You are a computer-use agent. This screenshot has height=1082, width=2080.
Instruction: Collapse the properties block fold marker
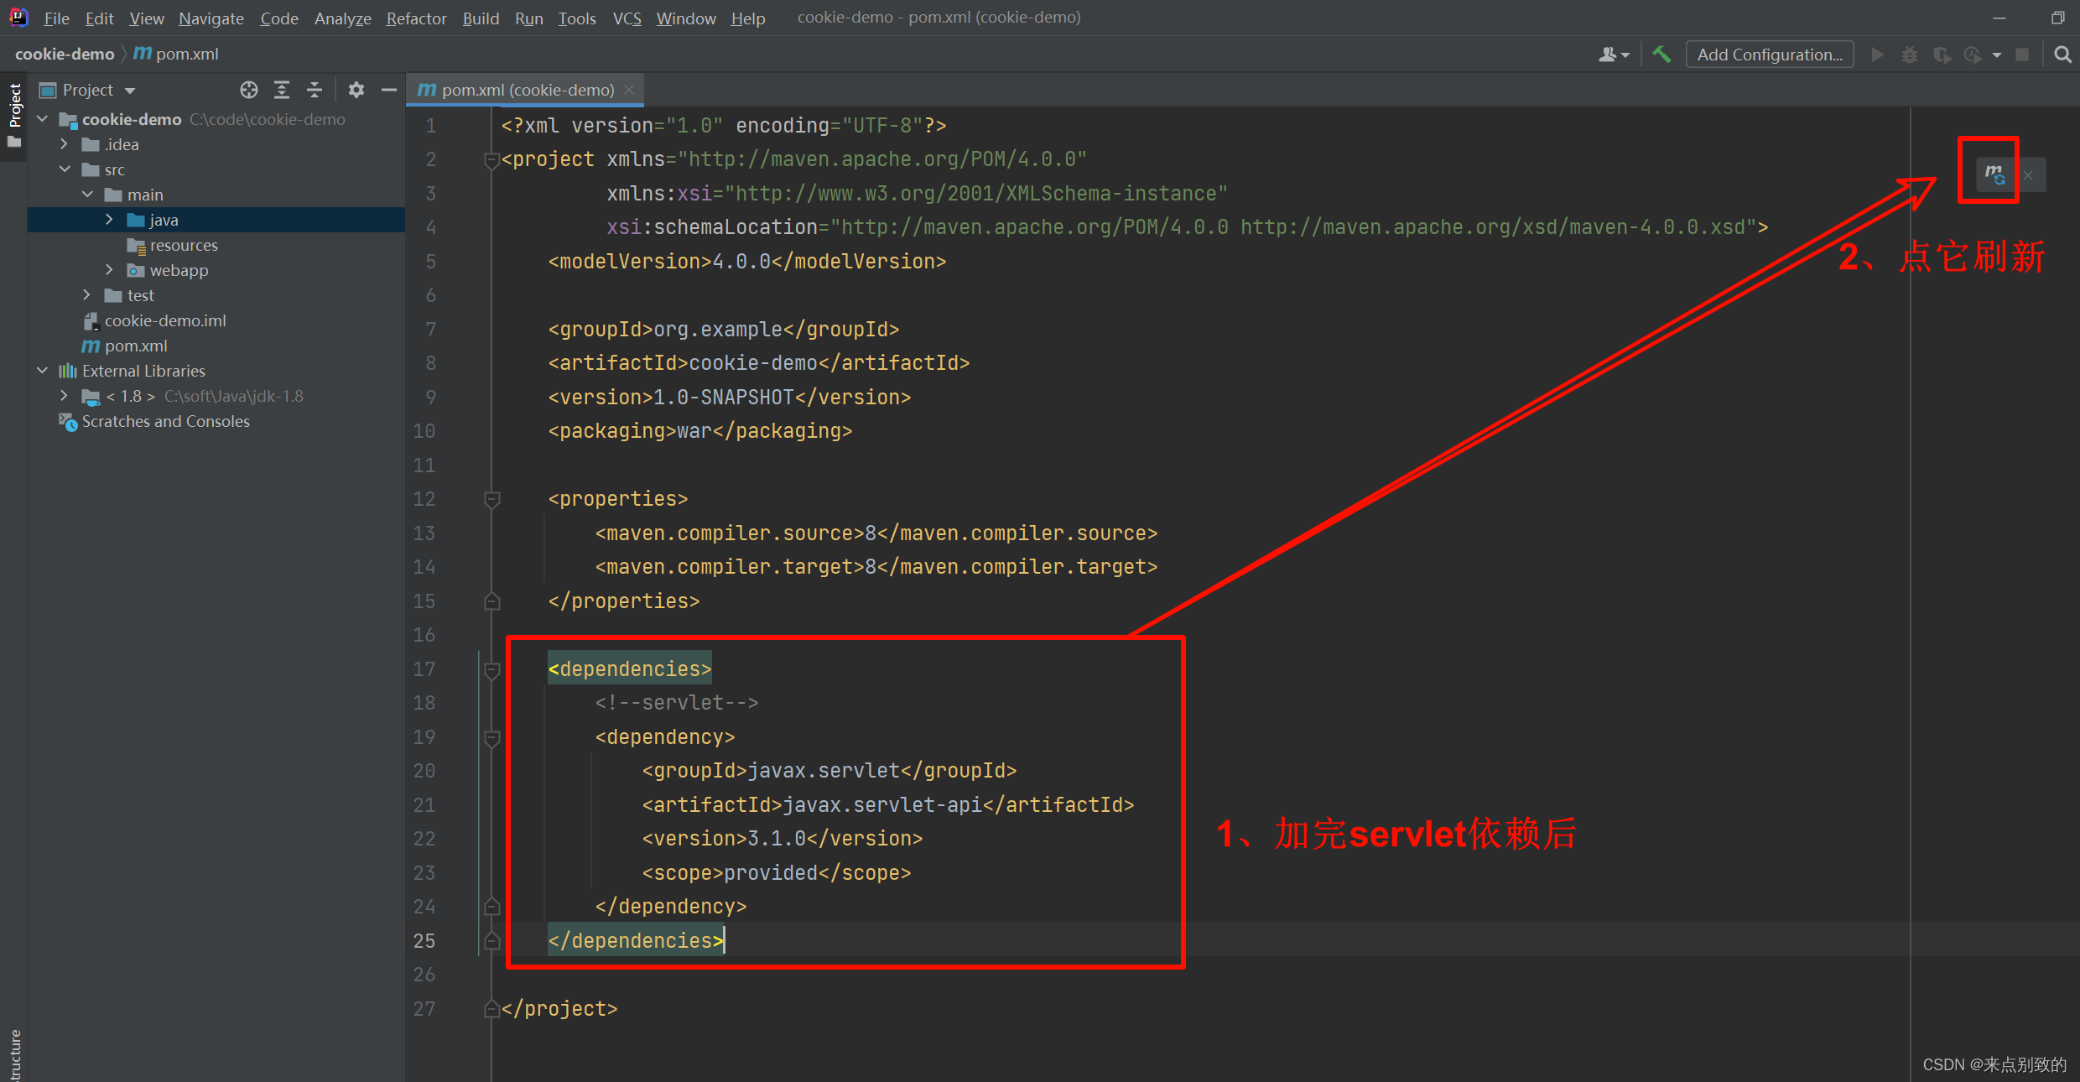[492, 498]
